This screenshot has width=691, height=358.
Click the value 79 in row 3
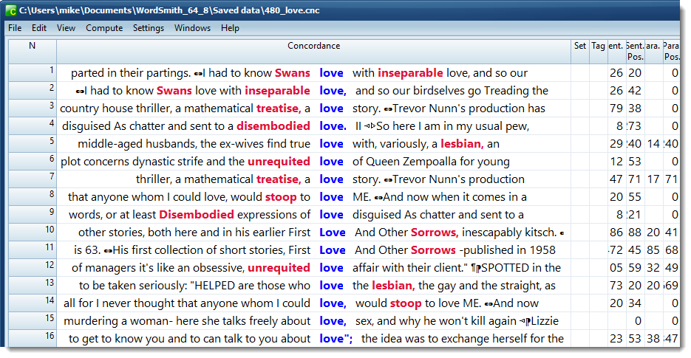pyautogui.click(x=616, y=109)
